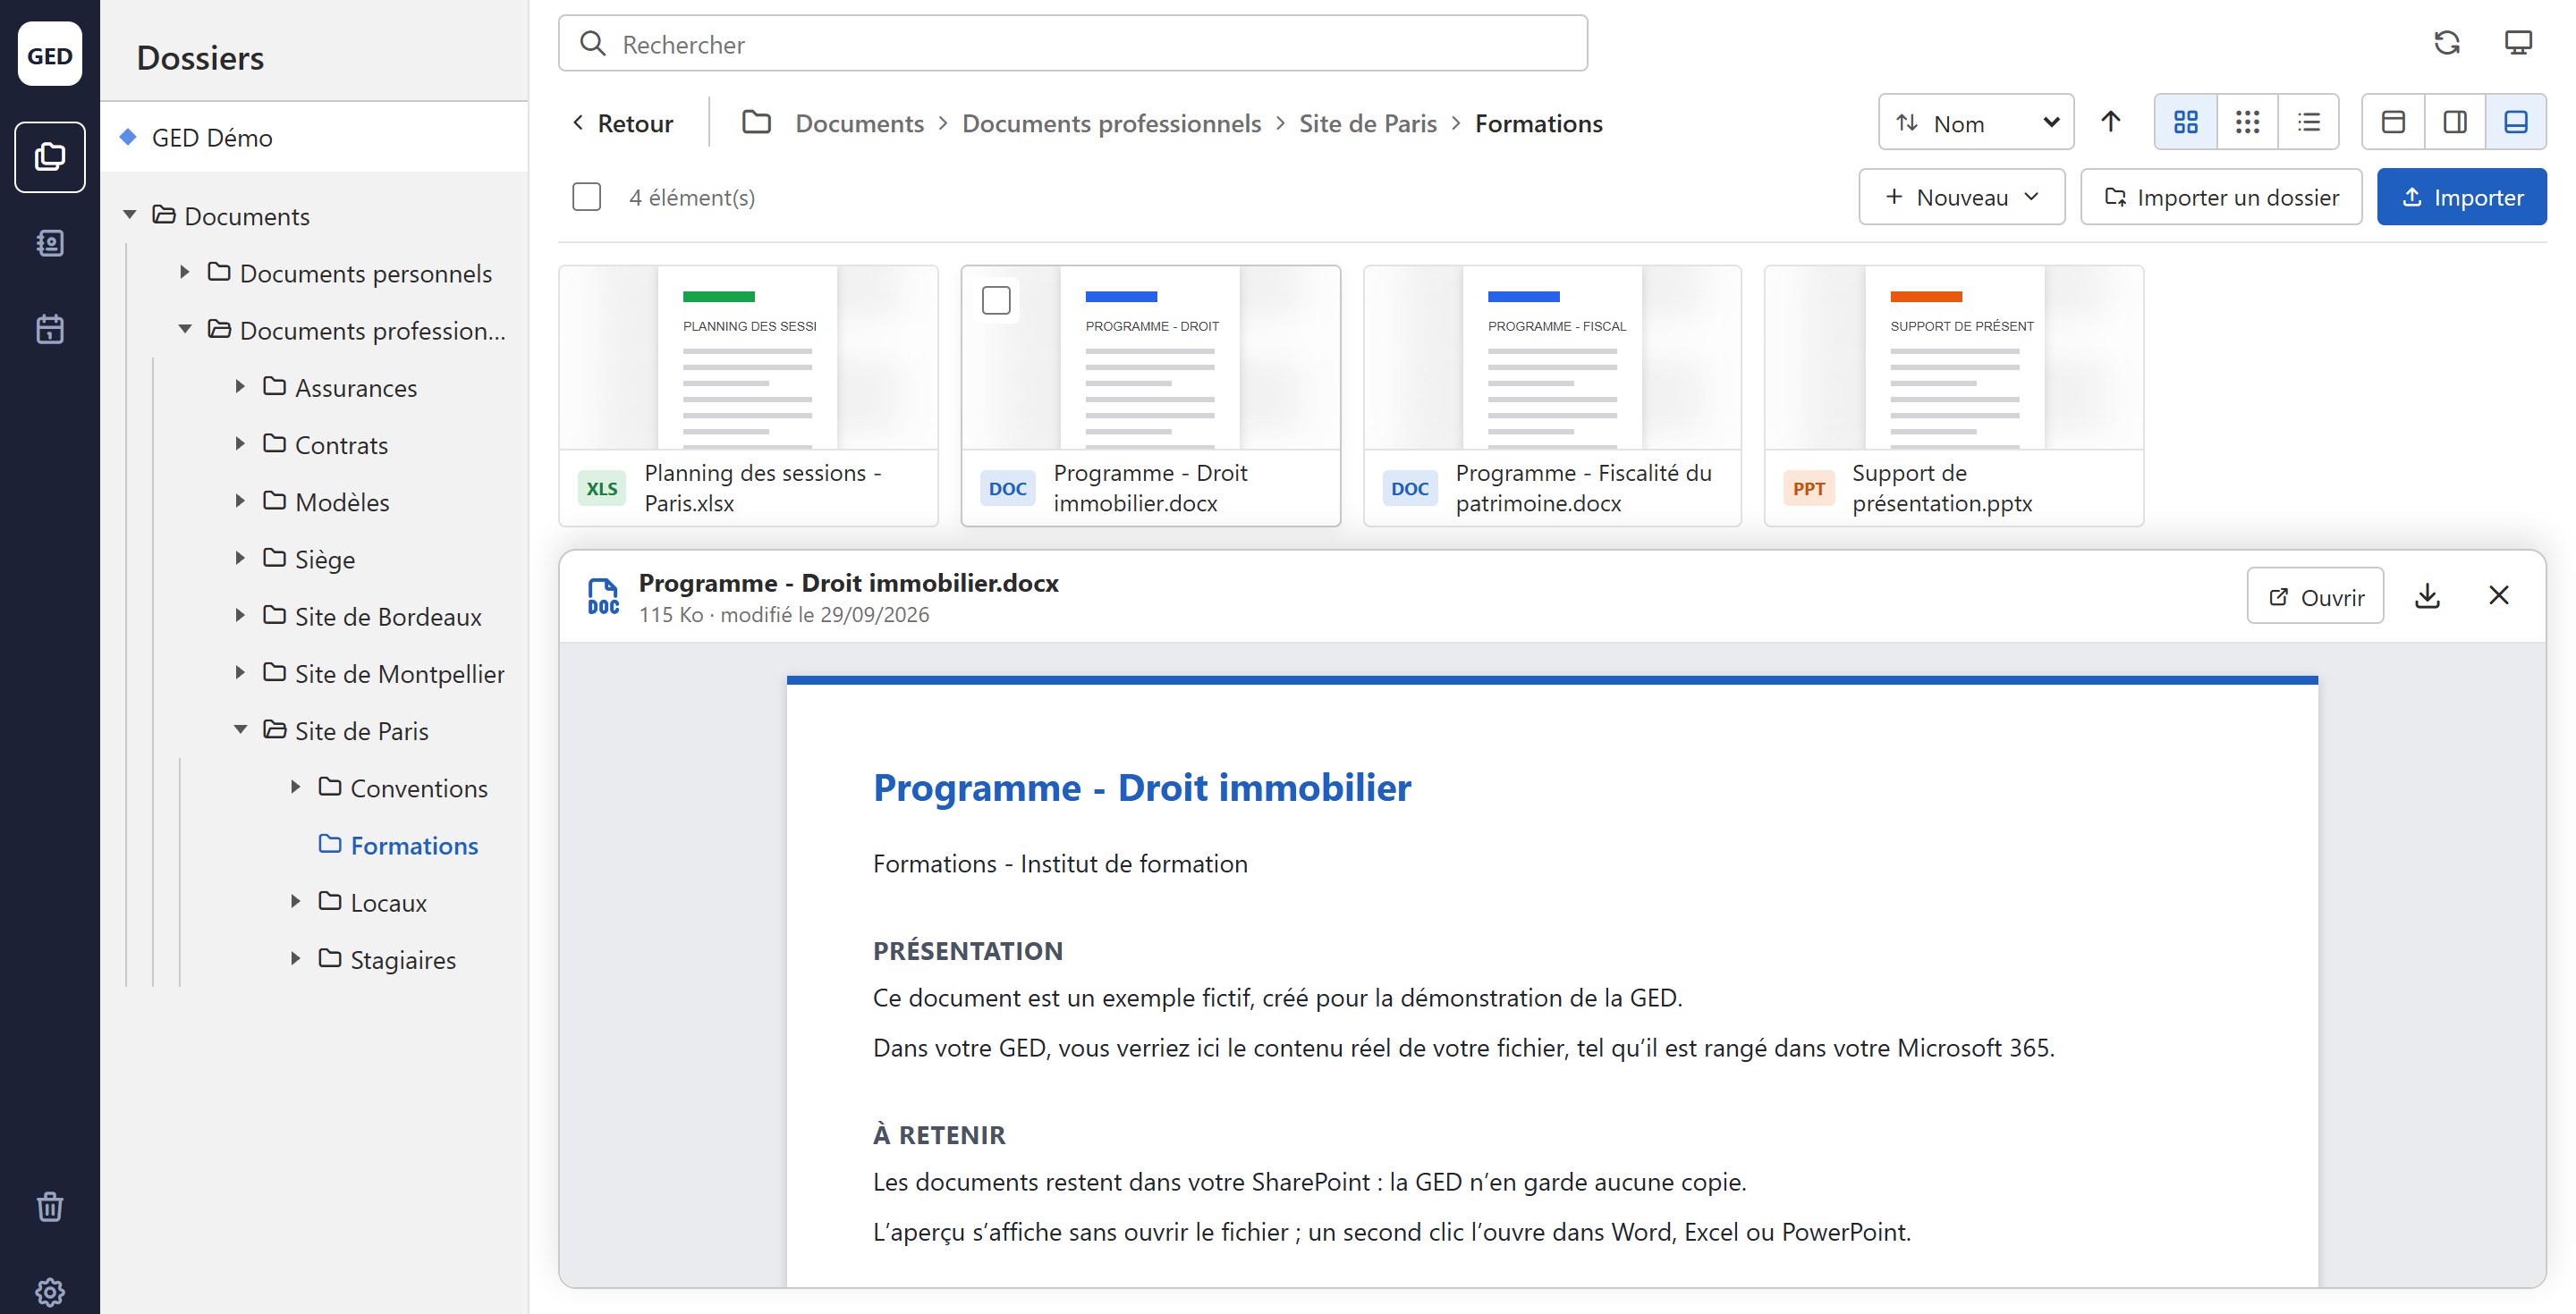Screen dimensions: 2576x1314
Task: Click the DOC badge of Fiscalité du patrimoine
Action: click(1410, 489)
